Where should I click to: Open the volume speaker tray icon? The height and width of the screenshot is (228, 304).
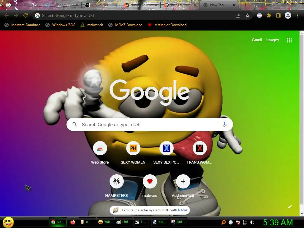(252, 222)
